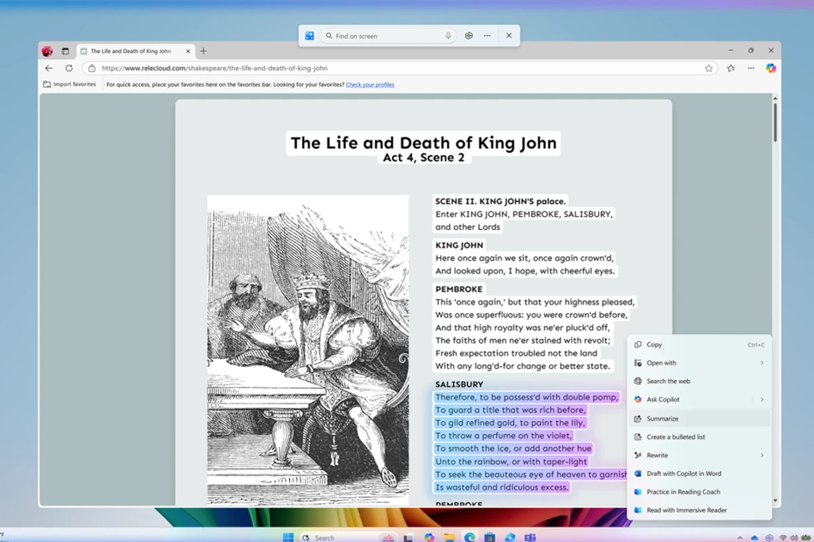The height and width of the screenshot is (542, 814).
Task: Select Create a bulleted list
Action: [x=699, y=437]
